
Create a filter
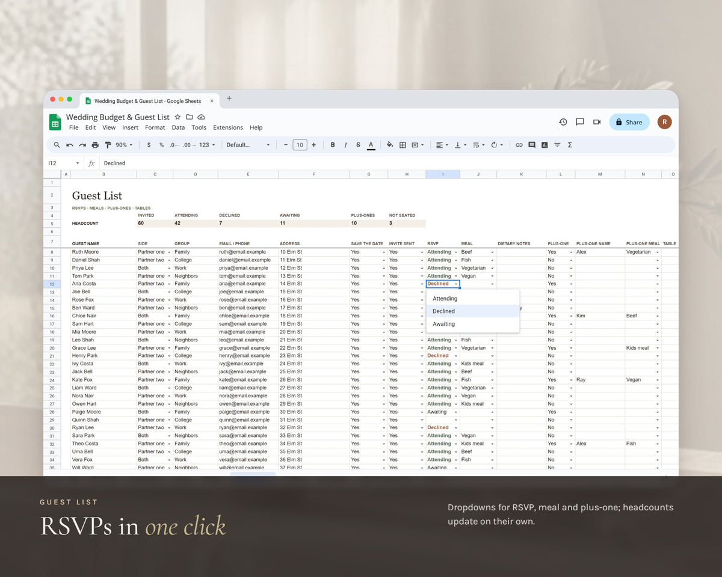tap(557, 145)
